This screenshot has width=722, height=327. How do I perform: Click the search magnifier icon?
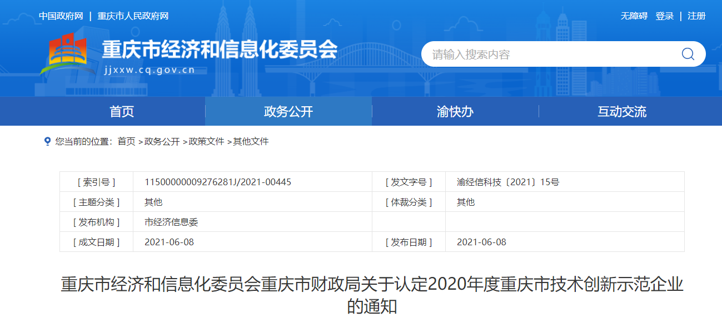[688, 54]
